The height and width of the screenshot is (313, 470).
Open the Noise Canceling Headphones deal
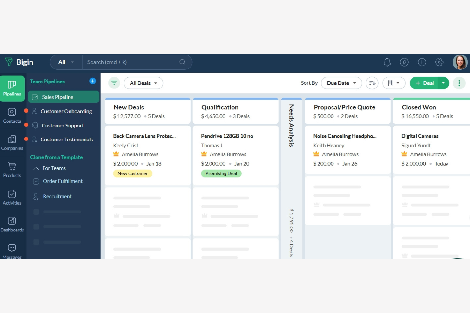click(345, 136)
